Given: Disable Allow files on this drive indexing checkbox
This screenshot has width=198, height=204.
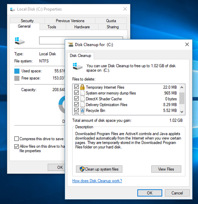Looking at the screenshot, I should tap(17, 147).
